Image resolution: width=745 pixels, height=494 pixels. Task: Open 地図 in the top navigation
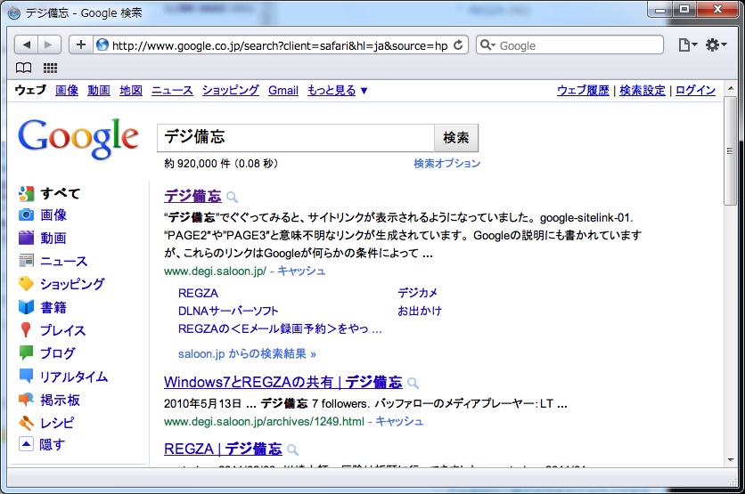tap(131, 90)
